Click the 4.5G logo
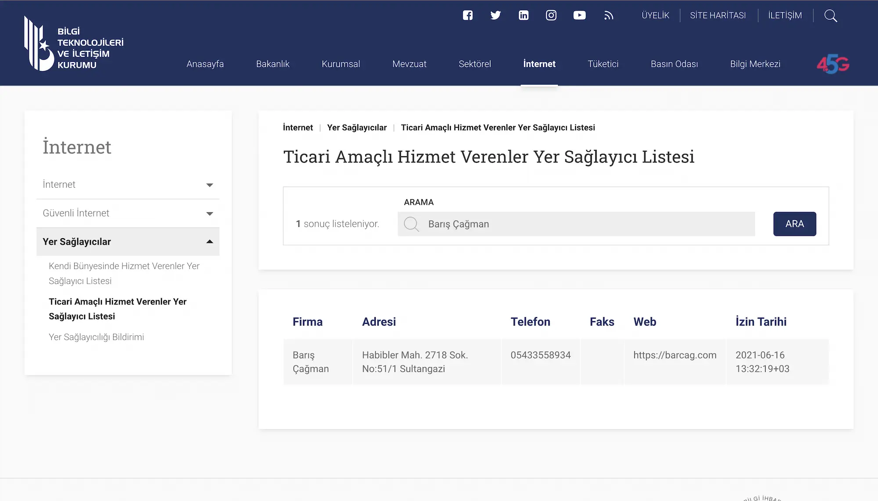 (x=833, y=64)
